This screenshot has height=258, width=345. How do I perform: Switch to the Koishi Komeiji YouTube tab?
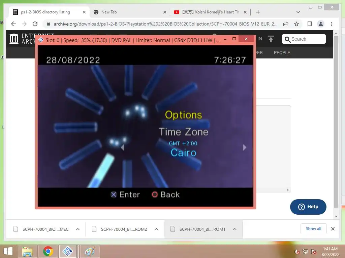pyautogui.click(x=211, y=12)
